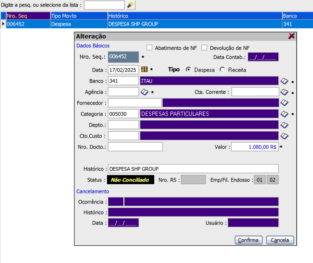Viewport: 313px width, 263px height.
Task: Open the Cta. Corrente lookup icon
Action: click(284, 92)
